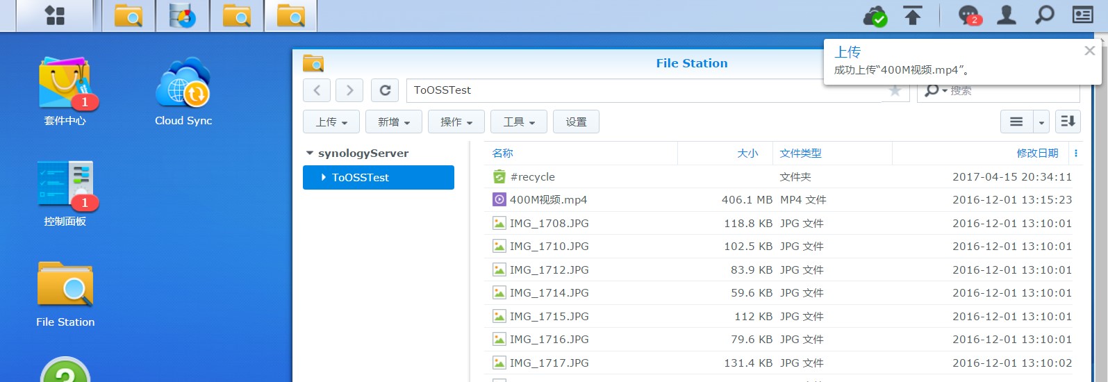Open Package Center desktop icon

[65, 91]
